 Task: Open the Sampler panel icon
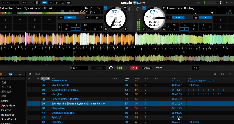point(56,3)
